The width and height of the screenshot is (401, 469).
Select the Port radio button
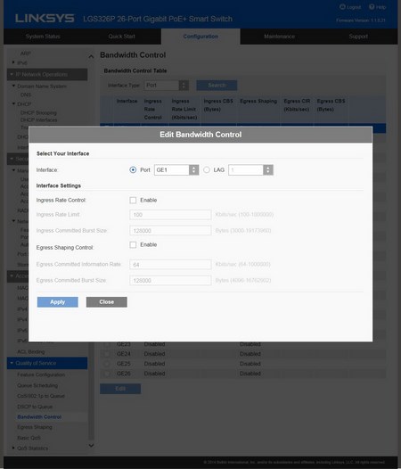pos(133,170)
